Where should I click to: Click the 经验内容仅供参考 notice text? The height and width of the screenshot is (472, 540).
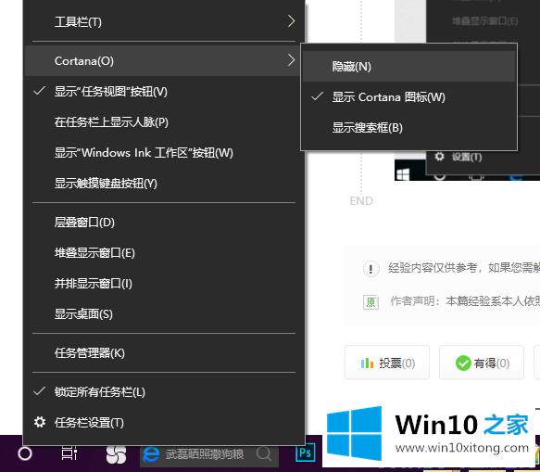[x=464, y=268]
